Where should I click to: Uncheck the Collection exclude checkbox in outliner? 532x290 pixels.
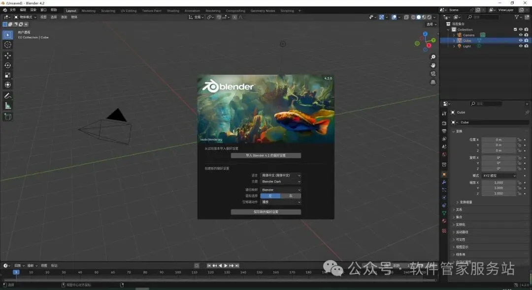[515, 29]
